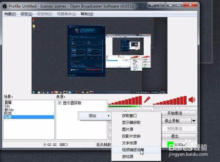Click the double-arrow title bar button
The width and height of the screenshot is (220, 162).
pos(152,5)
